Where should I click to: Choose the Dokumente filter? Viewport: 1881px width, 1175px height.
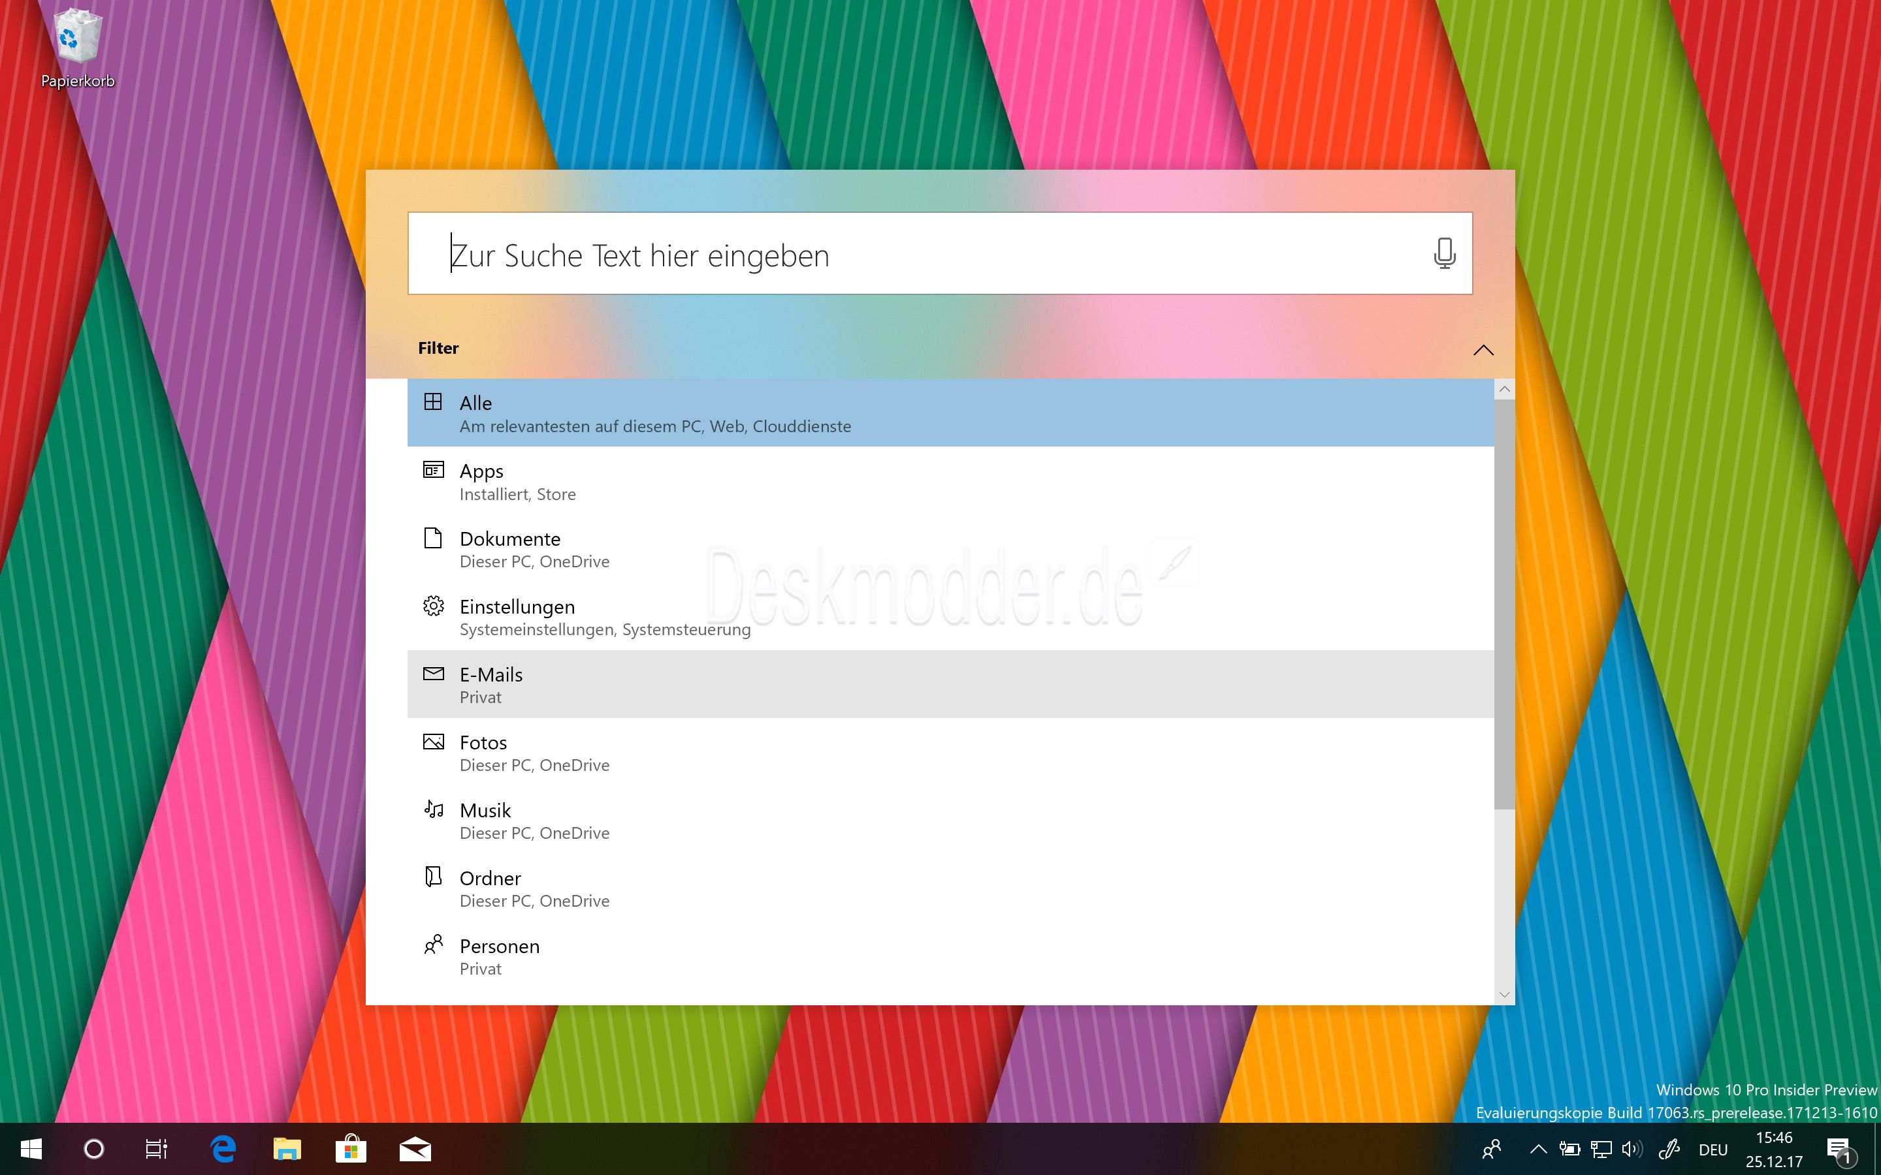pos(950,548)
